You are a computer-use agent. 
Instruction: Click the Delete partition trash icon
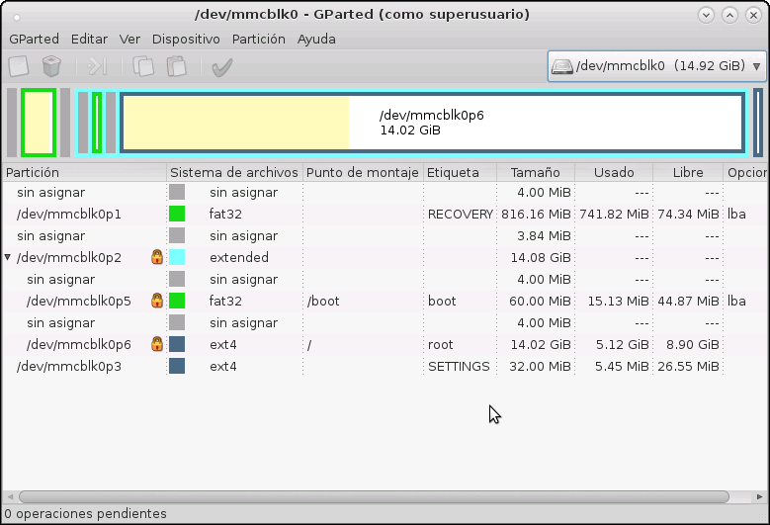[x=51, y=66]
